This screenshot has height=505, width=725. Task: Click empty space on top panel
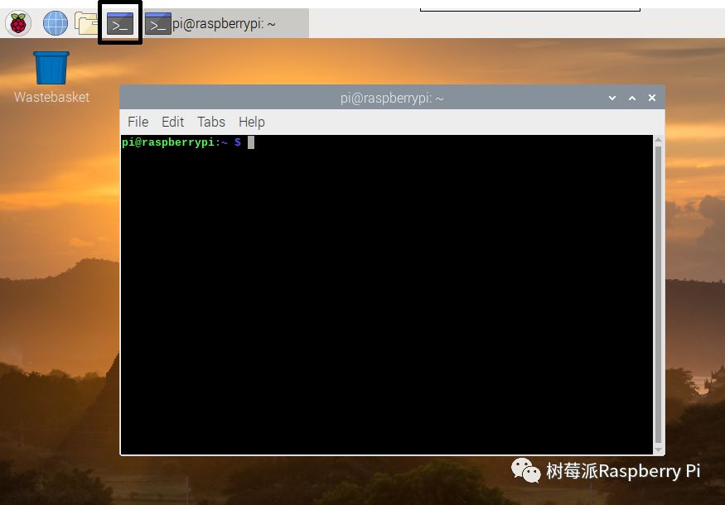tap(365, 23)
